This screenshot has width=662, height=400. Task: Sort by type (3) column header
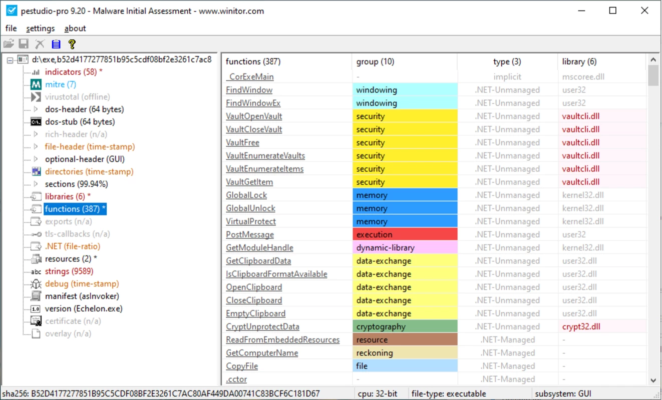click(x=507, y=62)
